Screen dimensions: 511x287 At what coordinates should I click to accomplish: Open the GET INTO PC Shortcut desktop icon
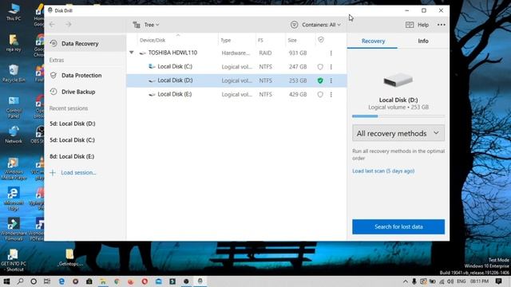tap(14, 260)
